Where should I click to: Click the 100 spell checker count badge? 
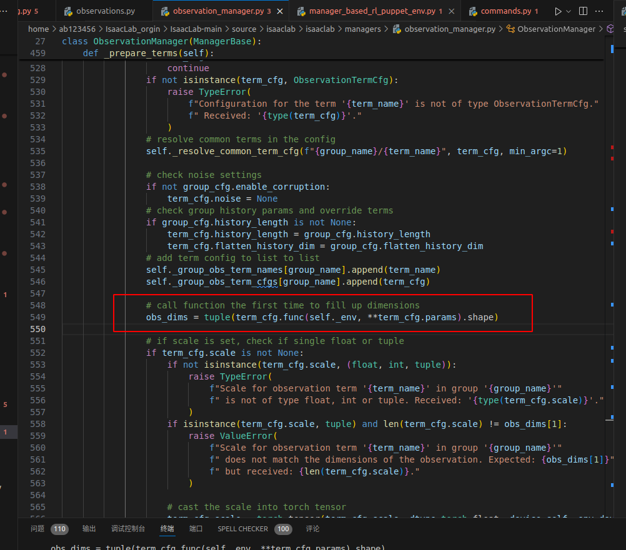coord(283,529)
